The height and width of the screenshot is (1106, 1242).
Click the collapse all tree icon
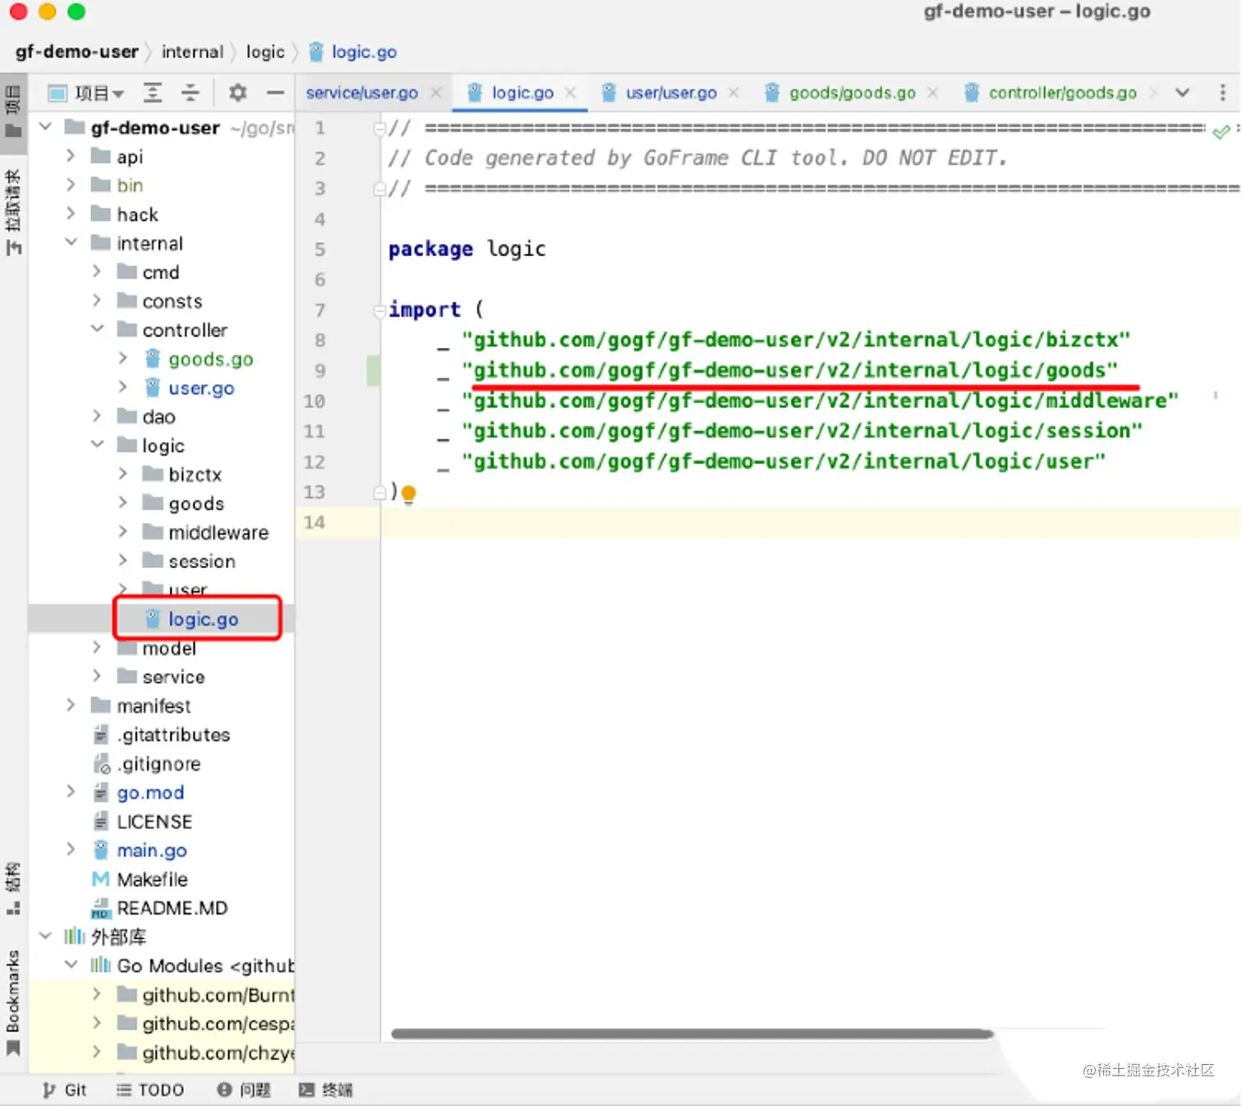(191, 93)
